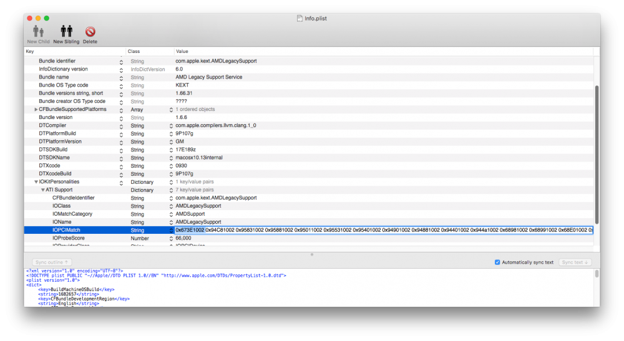Click the GM platform version value
Viewport: 624px width, 341px height.
(x=180, y=142)
